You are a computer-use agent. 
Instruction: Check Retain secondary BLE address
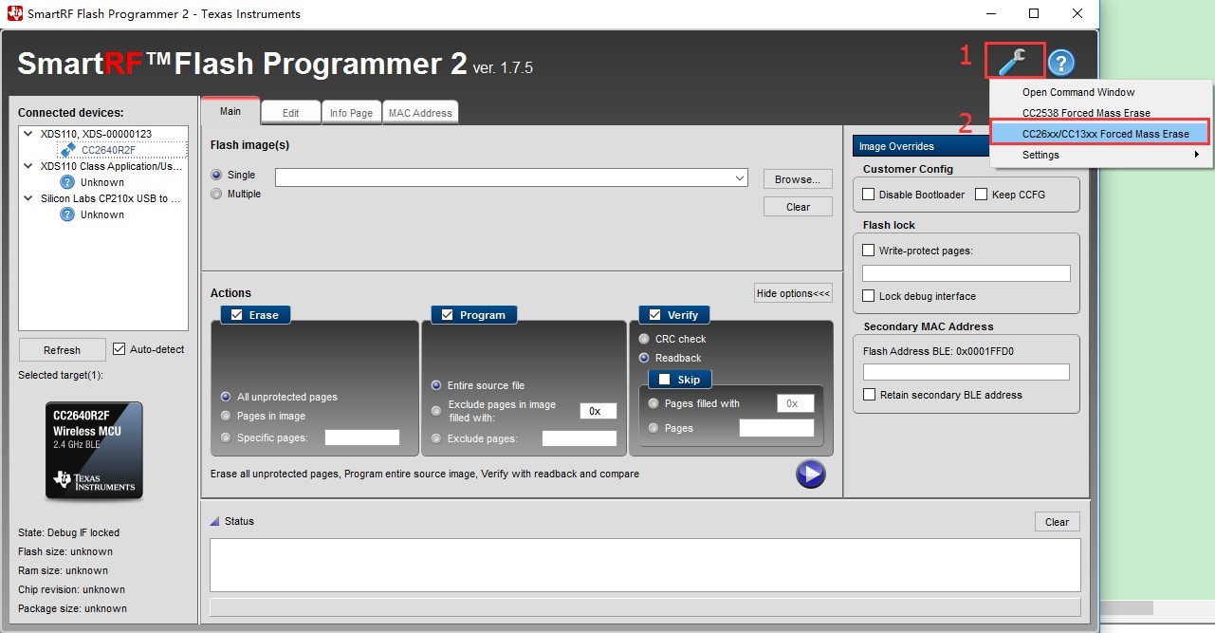(x=869, y=395)
